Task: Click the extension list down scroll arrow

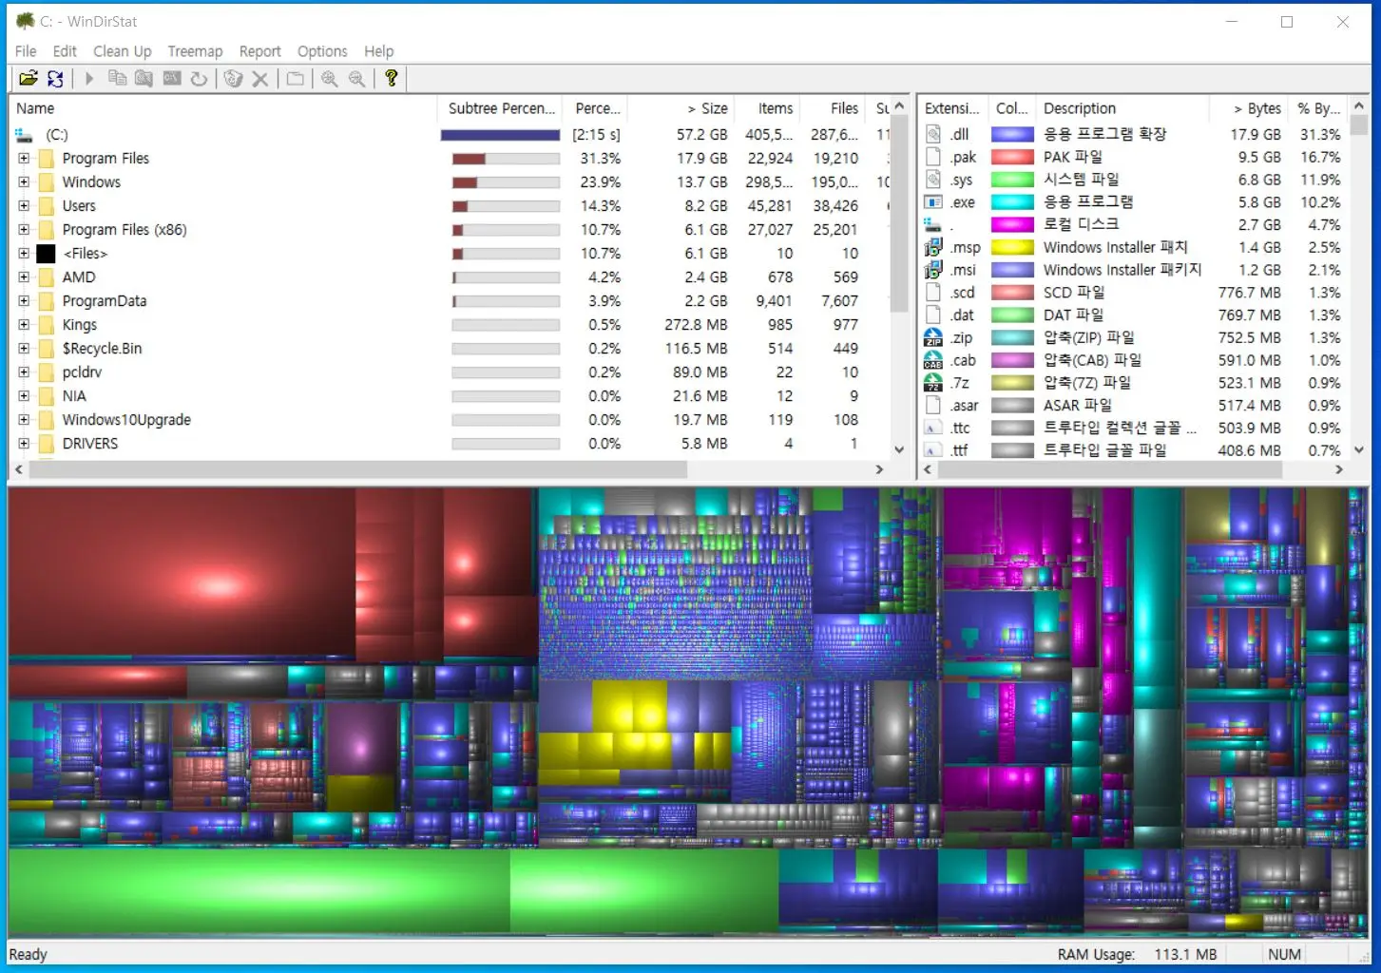Action: (1358, 450)
